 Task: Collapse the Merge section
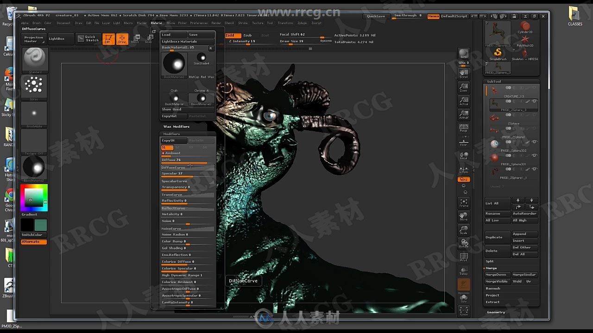(491, 268)
